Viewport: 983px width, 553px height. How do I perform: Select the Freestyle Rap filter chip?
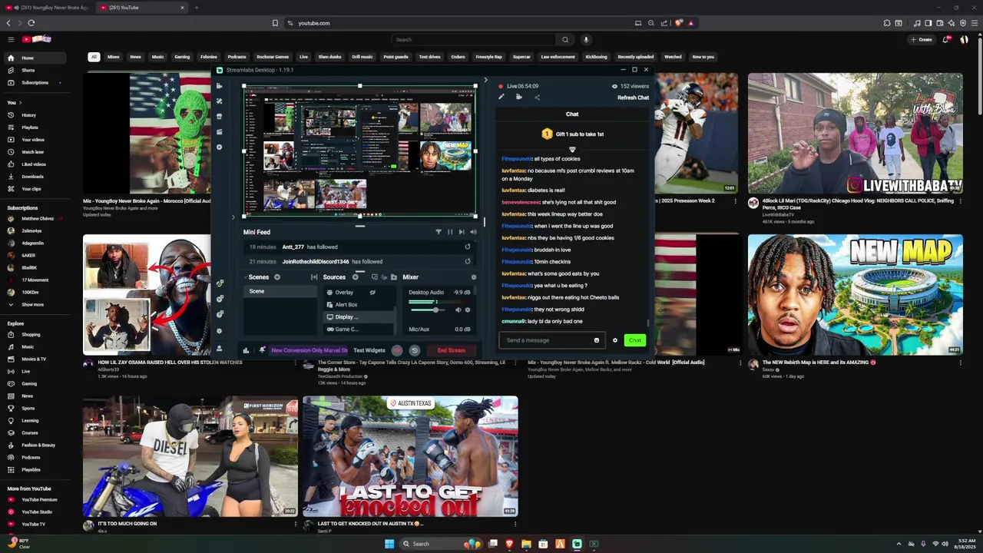tap(488, 57)
